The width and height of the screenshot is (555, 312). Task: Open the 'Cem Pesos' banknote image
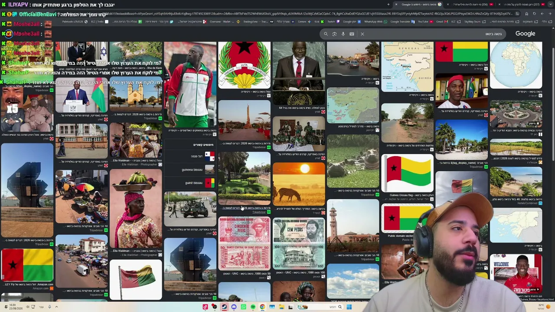299,244
